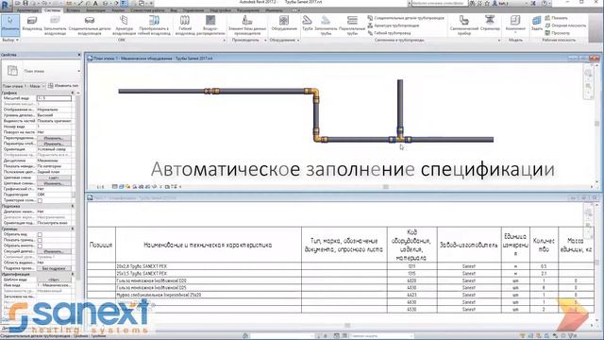Click the Revit application menu button
Image resolution: width=604 pixels, height=340 pixels.
tap(6, 5)
